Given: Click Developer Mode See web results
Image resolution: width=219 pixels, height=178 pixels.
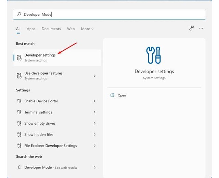Looking at the screenshot, I should pyautogui.click(x=57, y=167).
